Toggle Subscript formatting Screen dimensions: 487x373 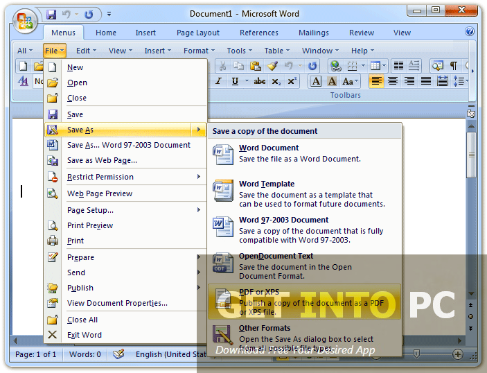click(276, 81)
